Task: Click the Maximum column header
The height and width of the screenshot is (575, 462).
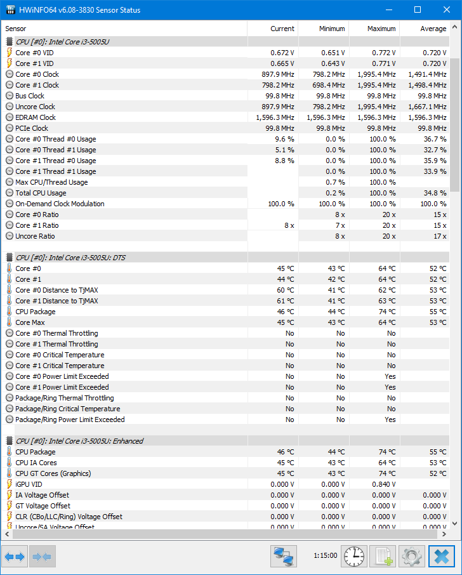Action: click(374, 29)
